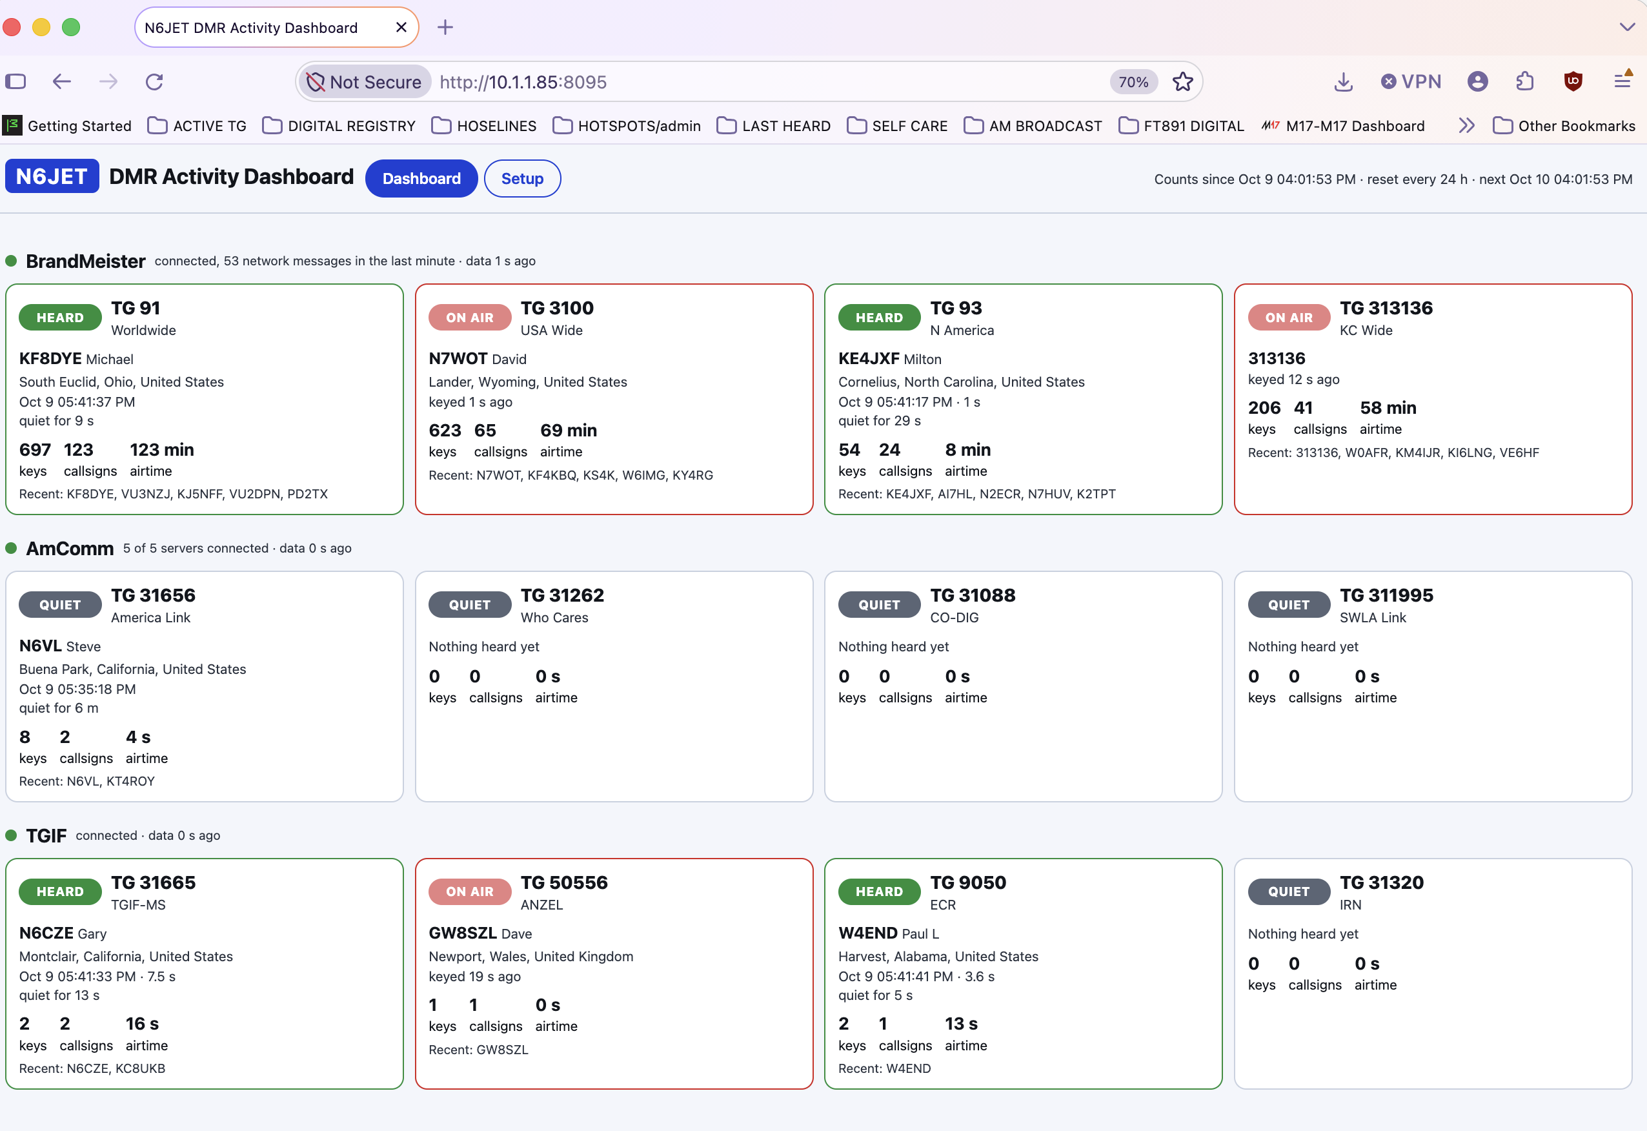Screen dimensions: 1647x1131
Task: Click the uBlock Origin shield icon
Action: (x=1573, y=81)
